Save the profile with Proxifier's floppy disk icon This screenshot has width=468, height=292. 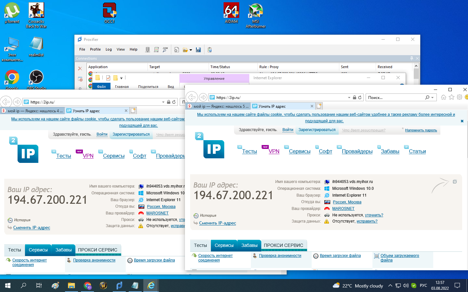pos(198,50)
